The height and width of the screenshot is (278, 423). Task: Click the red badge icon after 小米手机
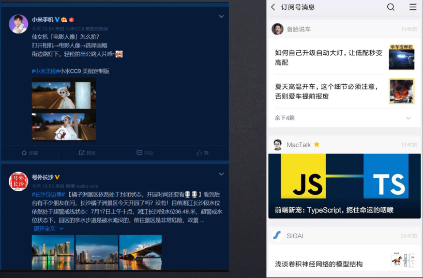[71, 20]
